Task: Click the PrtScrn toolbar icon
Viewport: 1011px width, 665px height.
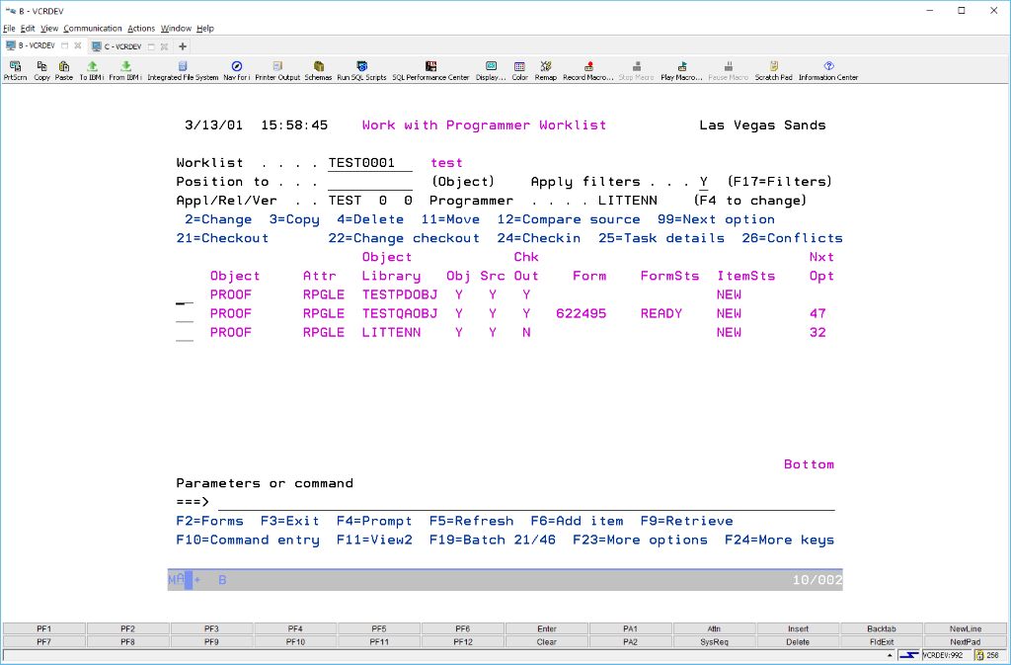Action: pyautogui.click(x=16, y=70)
